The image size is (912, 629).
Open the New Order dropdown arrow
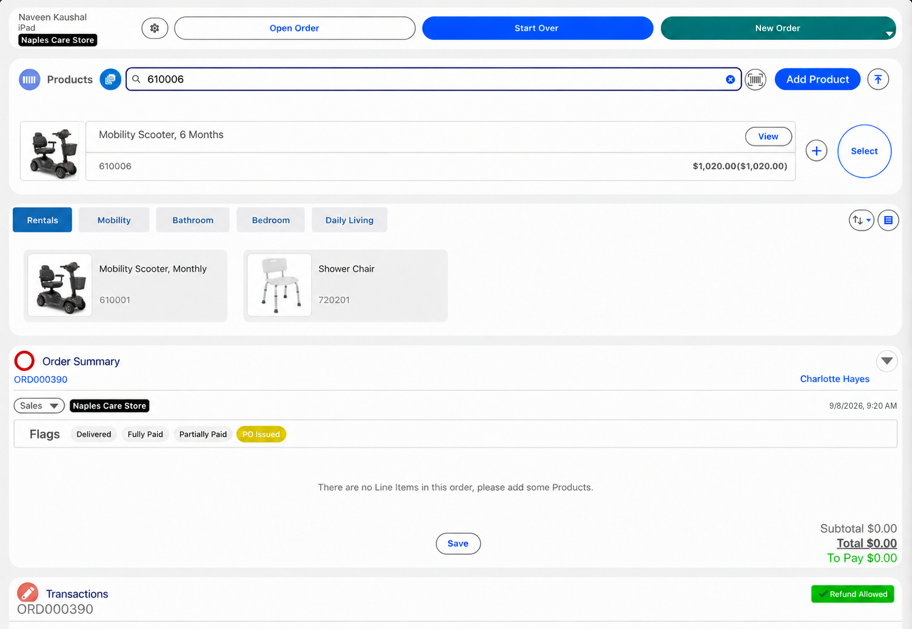(x=889, y=34)
